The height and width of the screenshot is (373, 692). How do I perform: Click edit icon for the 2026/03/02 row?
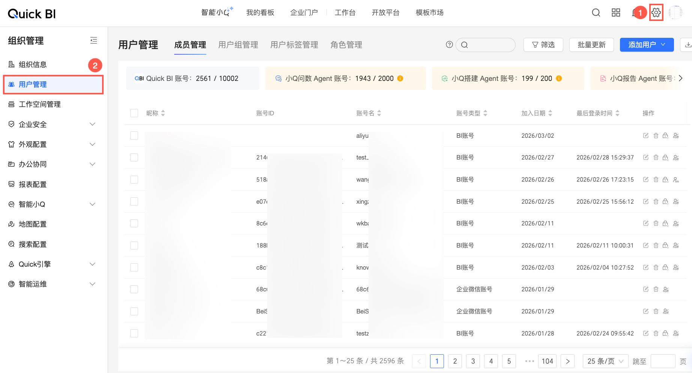pos(645,136)
